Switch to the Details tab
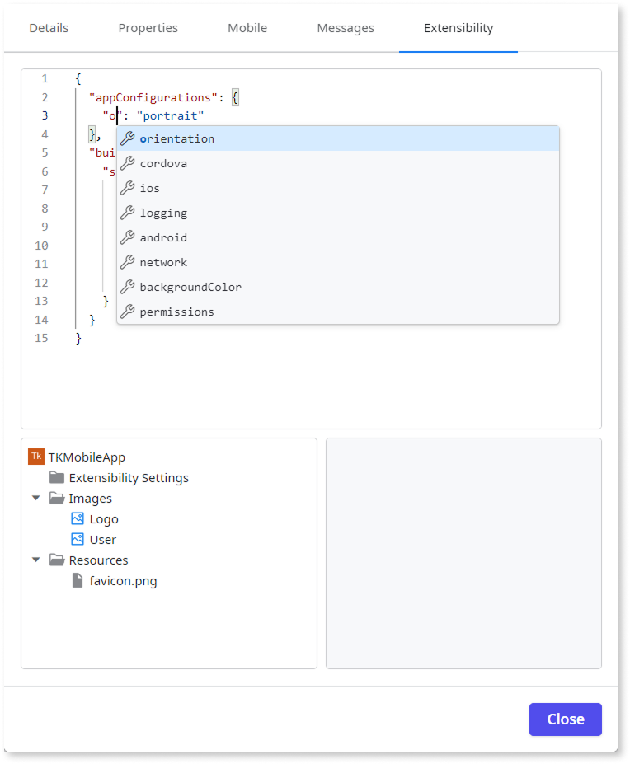Viewport: 630px width, 764px height. pyautogui.click(x=48, y=27)
